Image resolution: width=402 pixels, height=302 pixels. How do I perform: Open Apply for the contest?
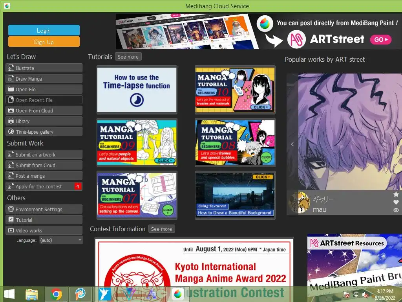[x=44, y=186]
